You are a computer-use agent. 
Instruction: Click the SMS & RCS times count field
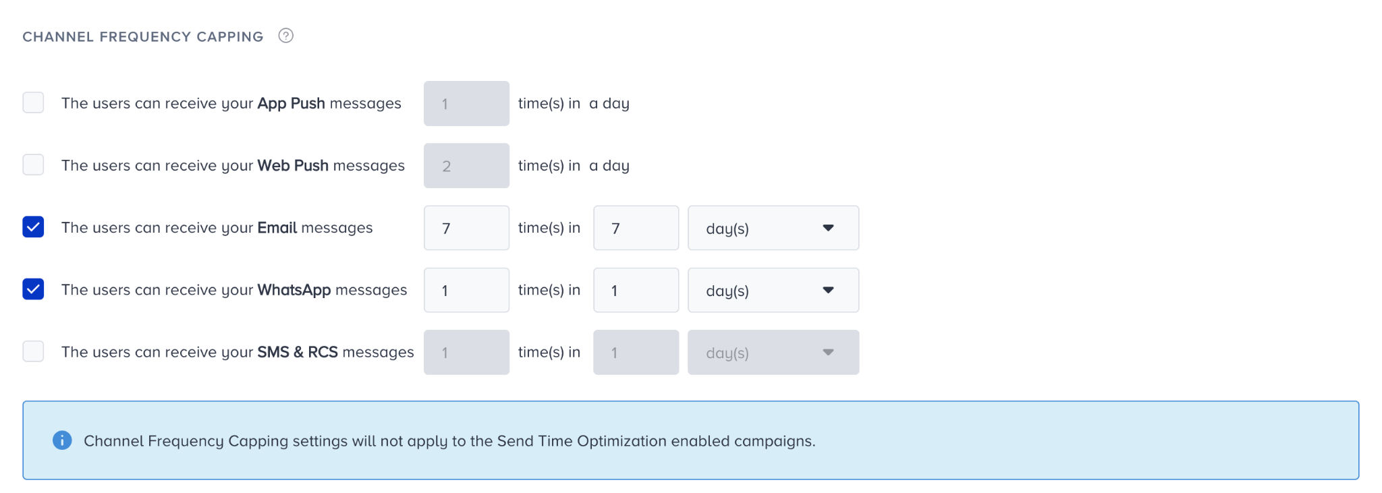(x=466, y=352)
